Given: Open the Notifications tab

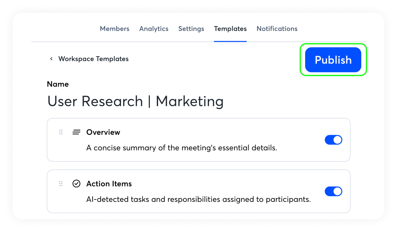Looking at the screenshot, I should click(277, 29).
